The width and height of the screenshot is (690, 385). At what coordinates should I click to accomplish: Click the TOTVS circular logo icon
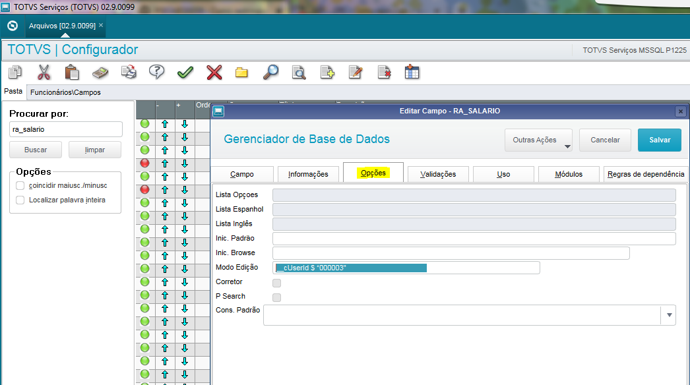click(x=13, y=26)
